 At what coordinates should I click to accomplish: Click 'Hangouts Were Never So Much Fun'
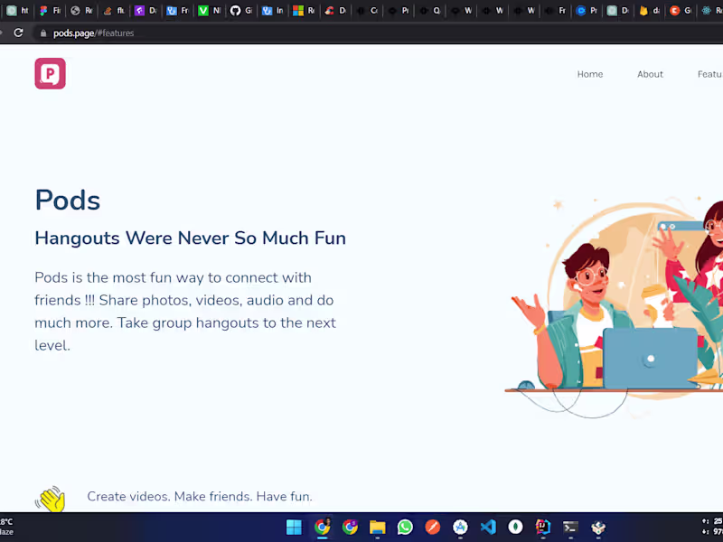[190, 238]
